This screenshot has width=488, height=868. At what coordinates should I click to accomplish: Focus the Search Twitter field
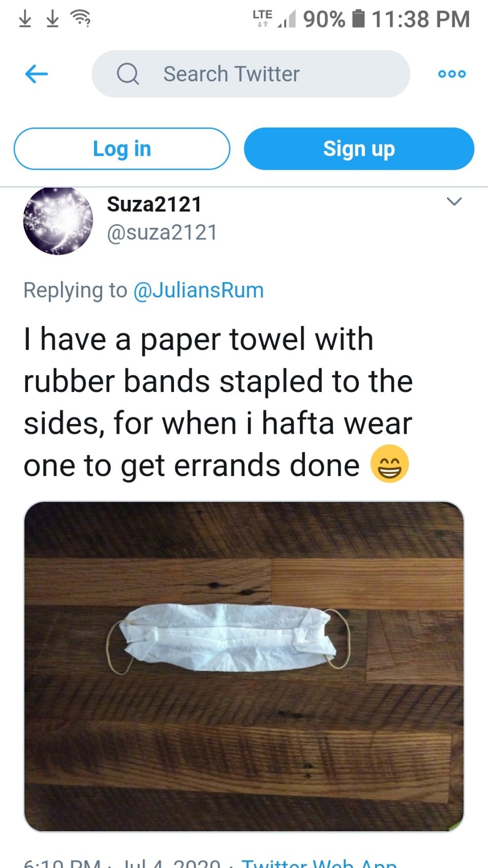(x=251, y=74)
